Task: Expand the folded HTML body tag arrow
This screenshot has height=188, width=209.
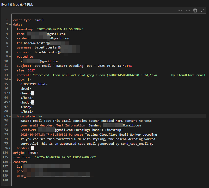Action: 10,102
